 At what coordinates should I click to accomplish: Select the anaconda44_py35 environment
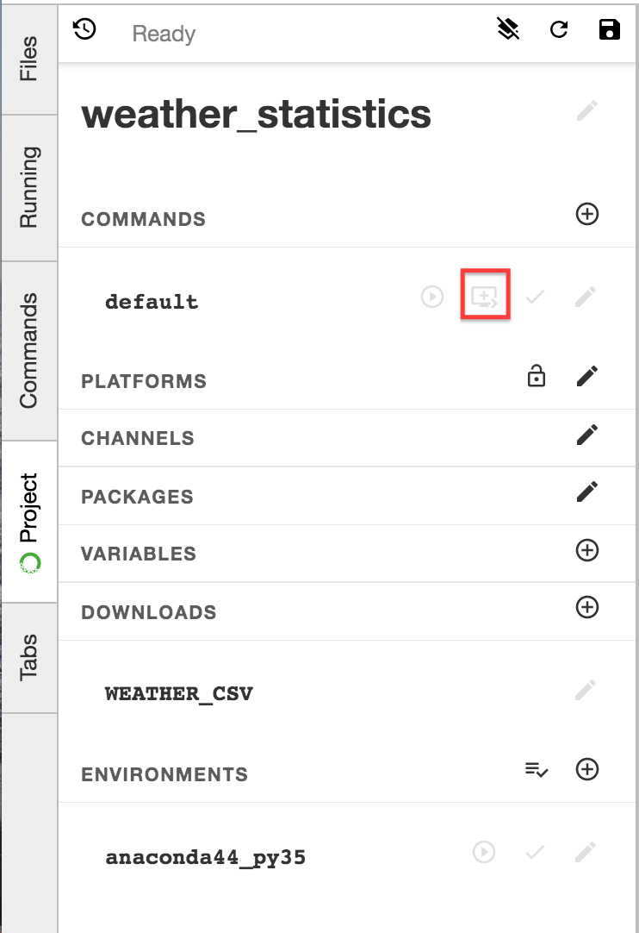[x=206, y=857]
